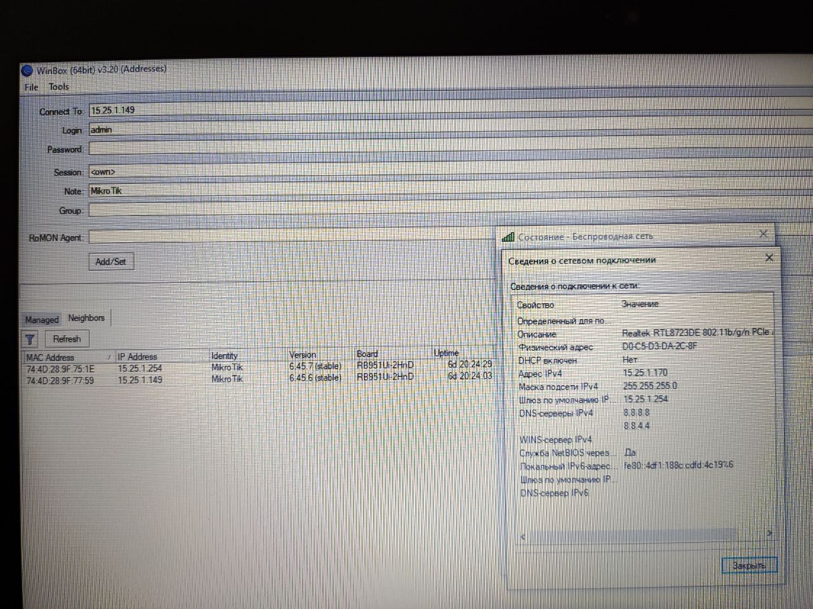Click the WinBox title bar icon
Viewport: 813px width, 609px height.
(27, 70)
